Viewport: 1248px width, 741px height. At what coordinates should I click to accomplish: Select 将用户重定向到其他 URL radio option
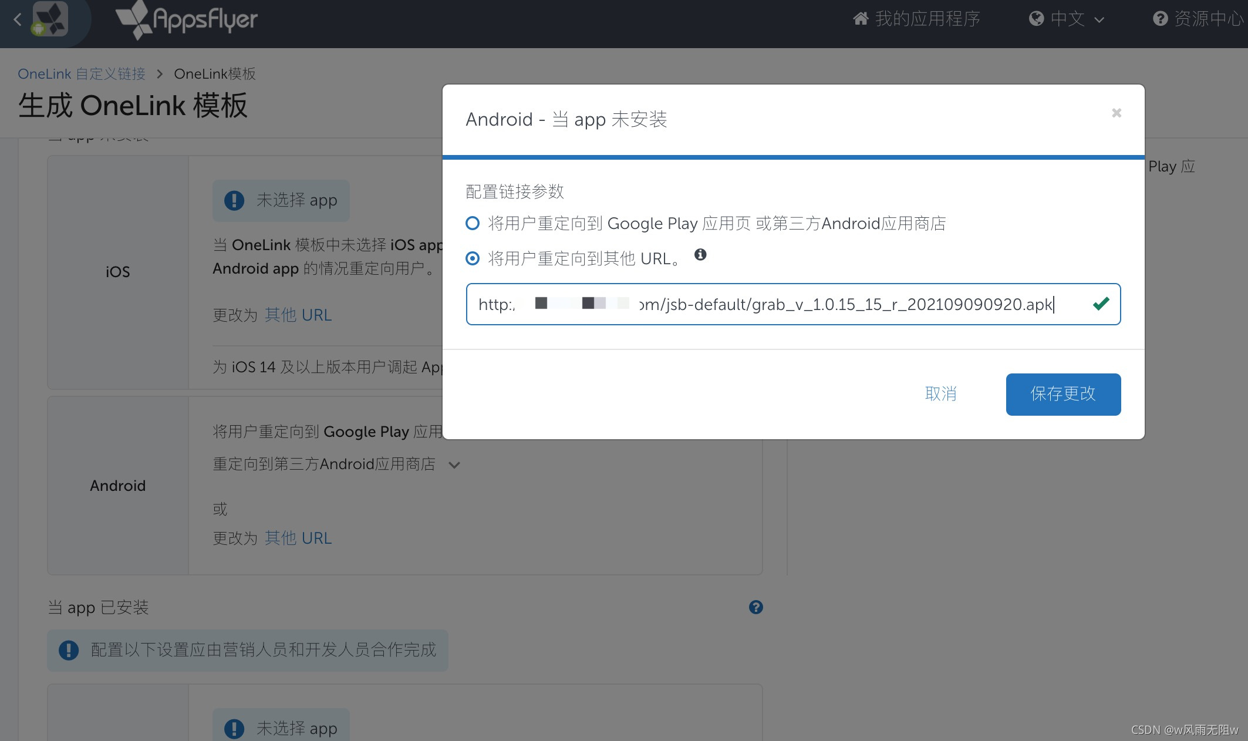coord(473,258)
